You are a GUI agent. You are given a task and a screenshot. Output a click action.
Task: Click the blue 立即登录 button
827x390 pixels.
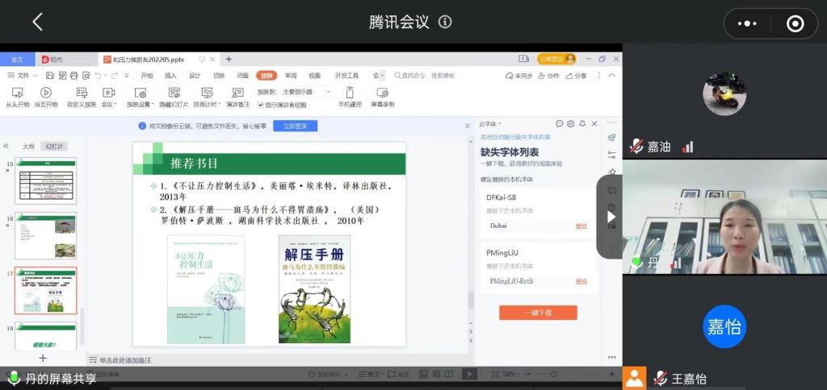click(295, 127)
